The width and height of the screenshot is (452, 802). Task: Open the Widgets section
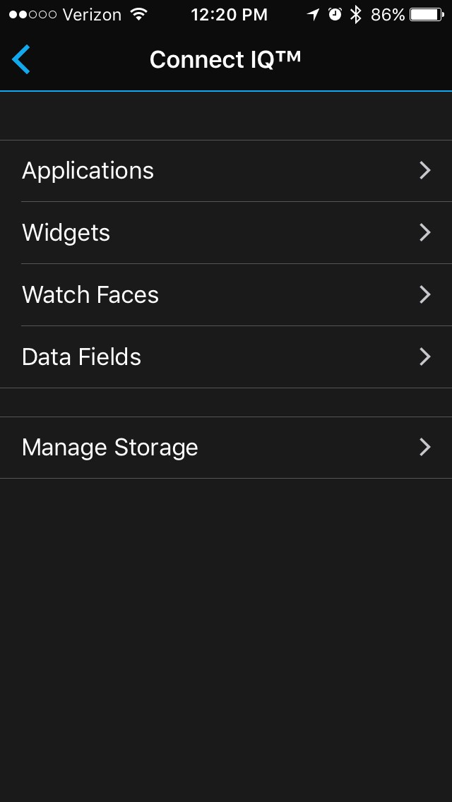66,233
